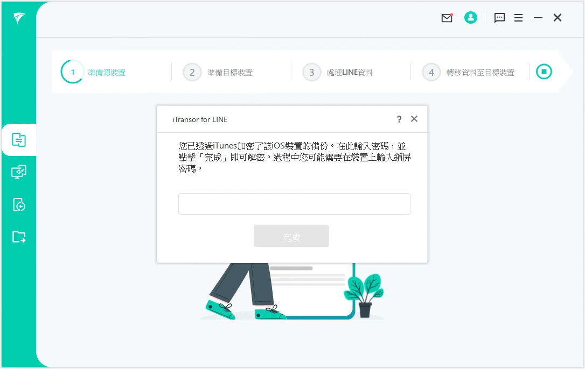585x369 pixels.
Task: Open the user account profile icon
Action: [x=470, y=17]
